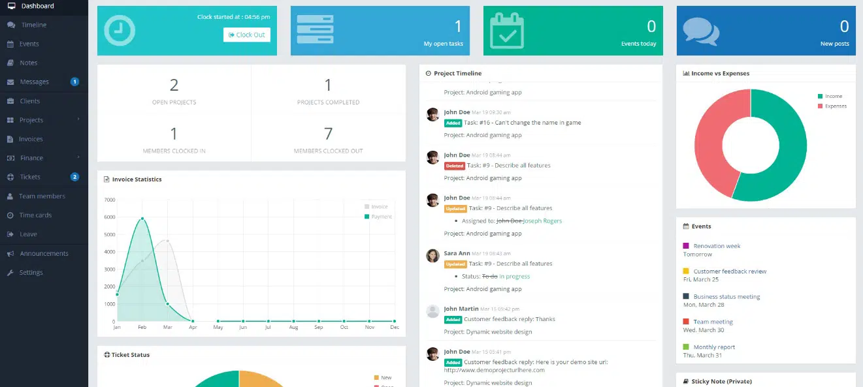The width and height of the screenshot is (863, 387).
Task: Click John Doe's avatar in Project Timeline
Action: (432, 115)
